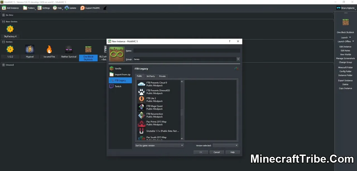Image resolution: width=357 pixels, height=171 pixels.
Task: Select the 1.12.2 instance
Action: pyautogui.click(x=10, y=51)
